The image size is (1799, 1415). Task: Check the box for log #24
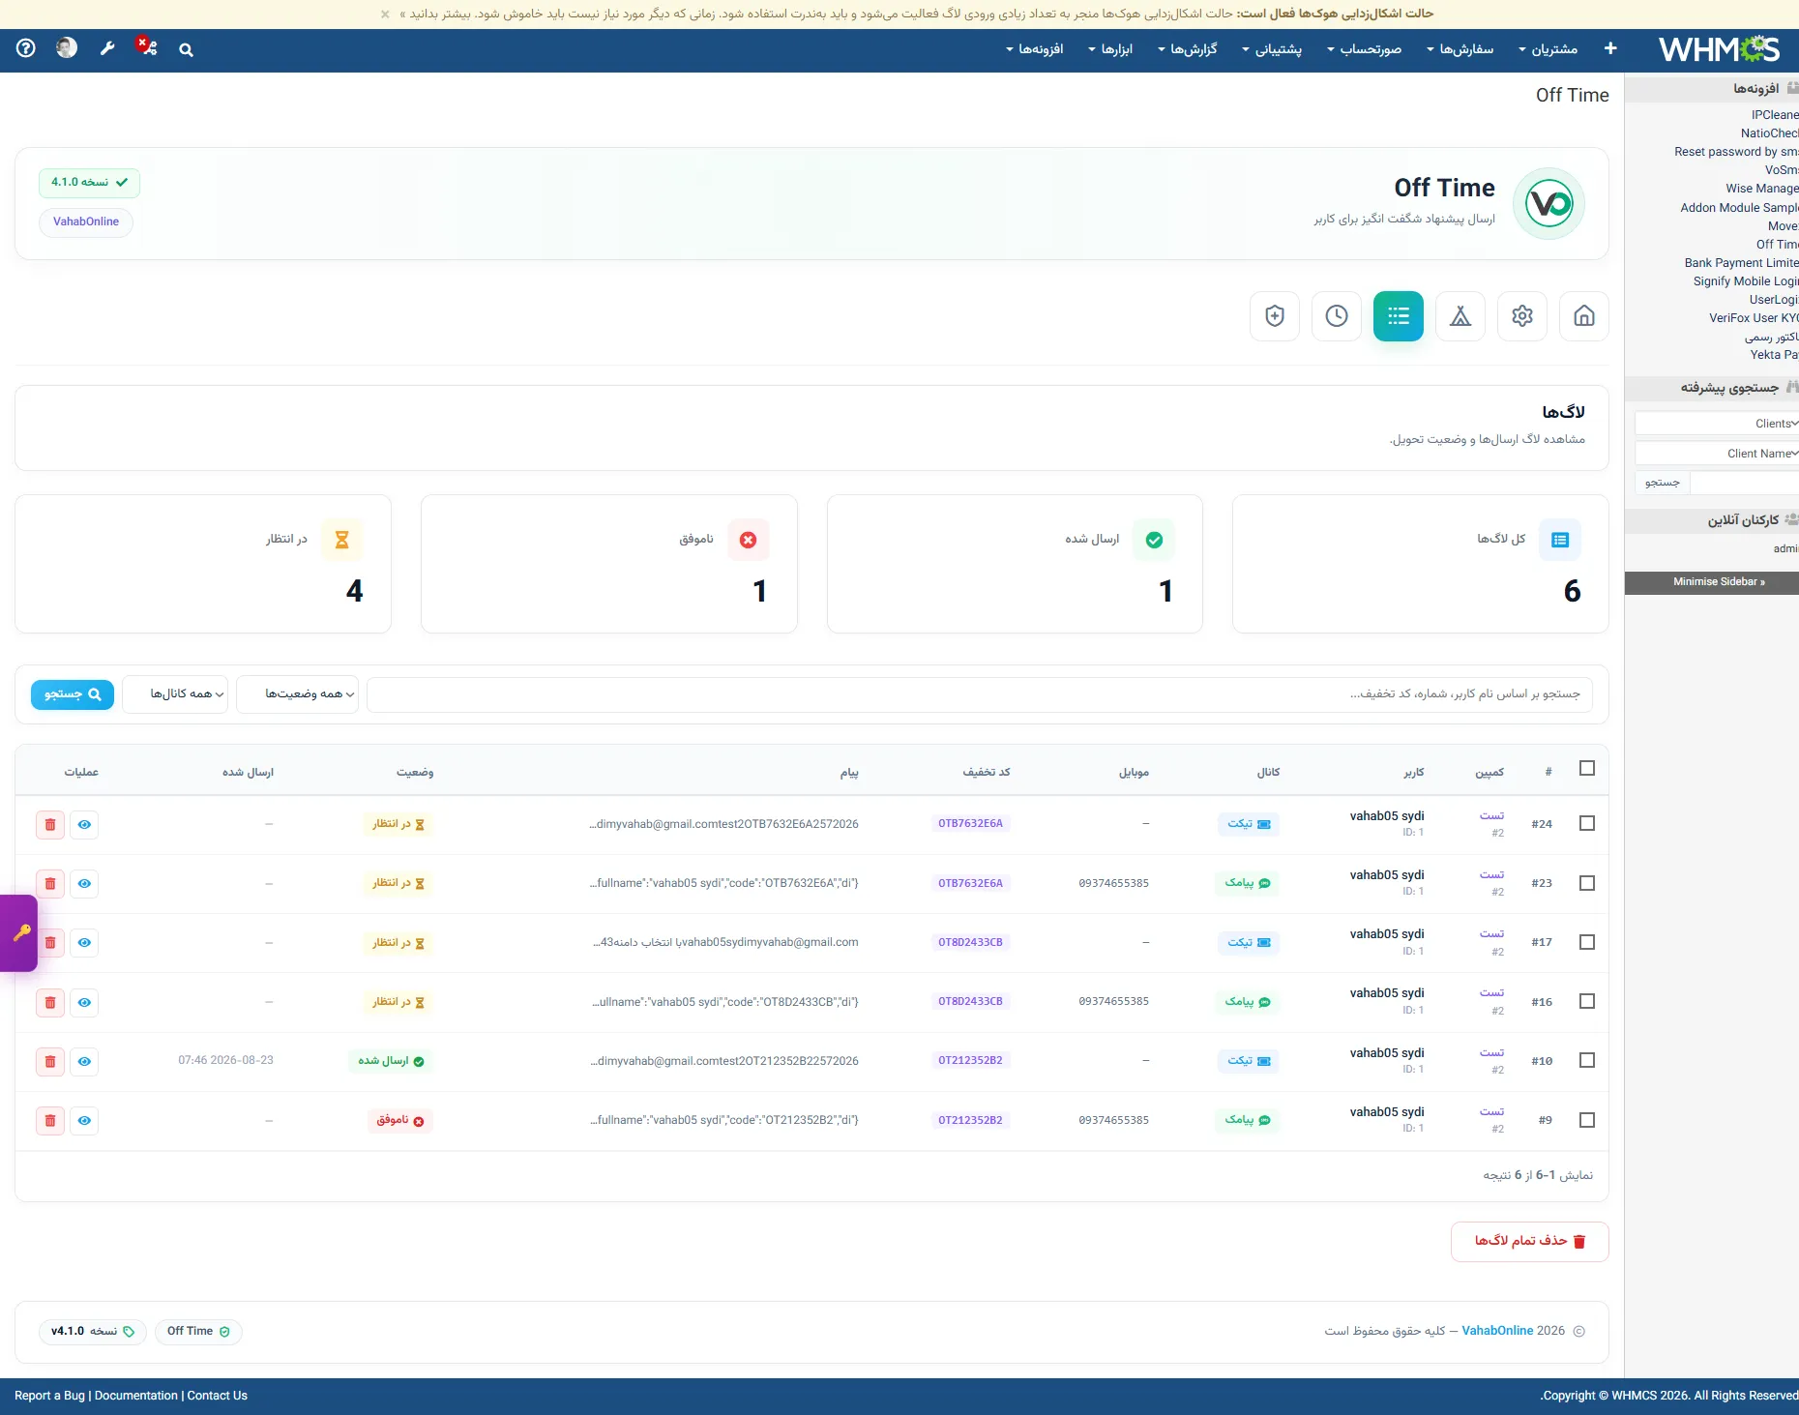(x=1586, y=823)
